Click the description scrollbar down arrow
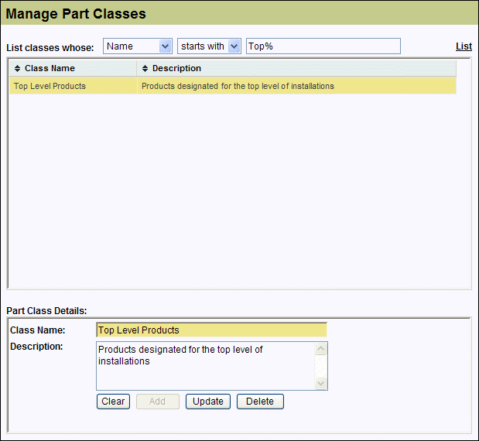479x441 pixels. tap(321, 383)
